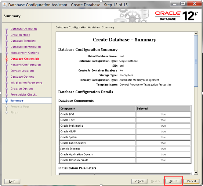This screenshot has height=186, width=203.
Task: Click the vertical scrollbar thumb
Action: point(196,61)
